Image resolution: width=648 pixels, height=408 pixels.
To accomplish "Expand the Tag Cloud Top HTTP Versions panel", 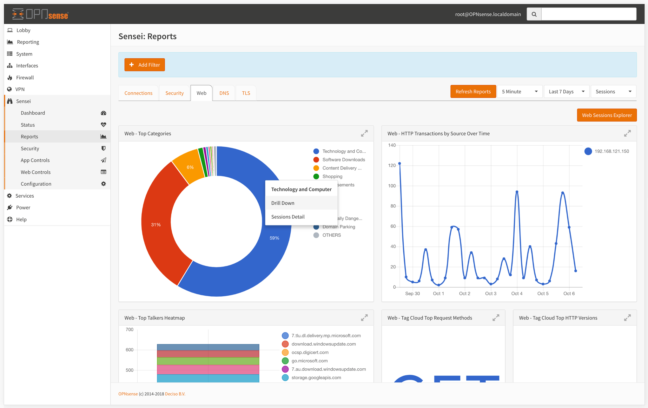I will tap(627, 318).
